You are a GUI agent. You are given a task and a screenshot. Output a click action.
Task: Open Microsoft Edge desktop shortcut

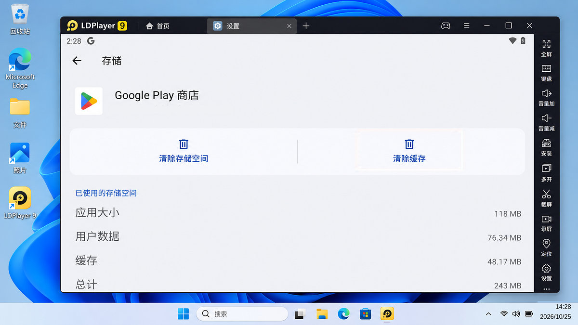pos(20,68)
